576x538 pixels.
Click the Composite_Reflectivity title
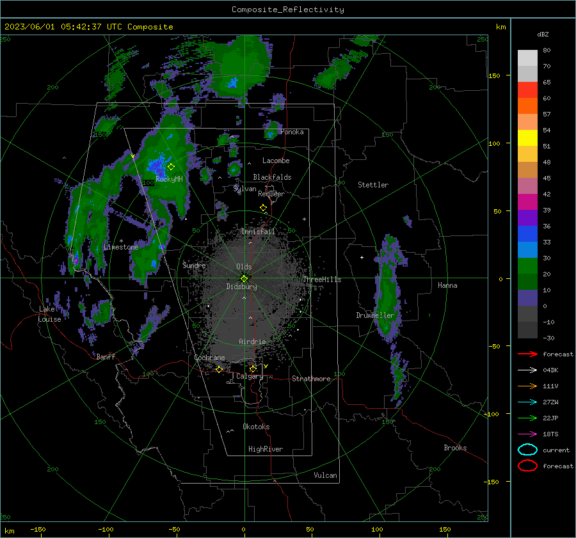pos(288,10)
